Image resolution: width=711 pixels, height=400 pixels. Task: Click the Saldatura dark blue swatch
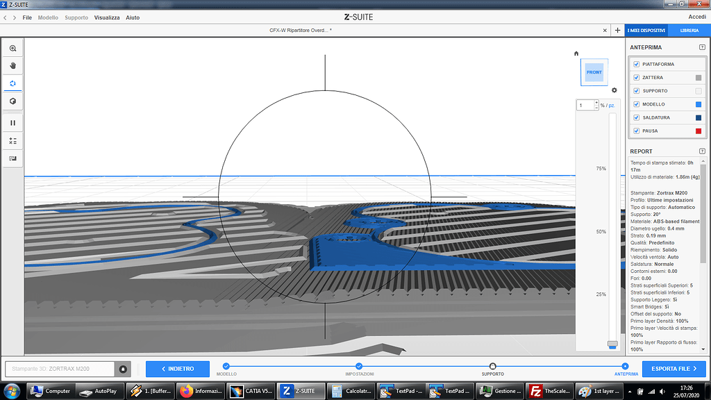(x=699, y=117)
